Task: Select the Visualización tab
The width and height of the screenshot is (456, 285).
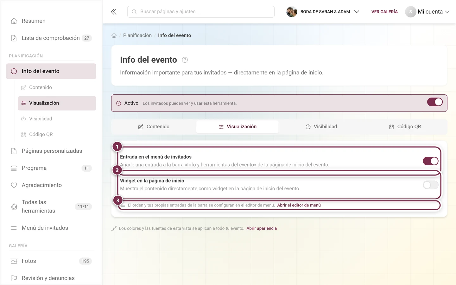Action: point(237,127)
